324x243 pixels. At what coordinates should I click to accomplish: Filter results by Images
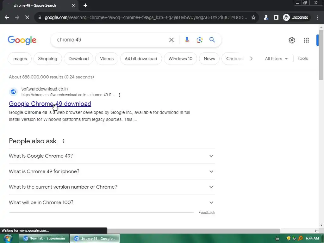point(19,59)
